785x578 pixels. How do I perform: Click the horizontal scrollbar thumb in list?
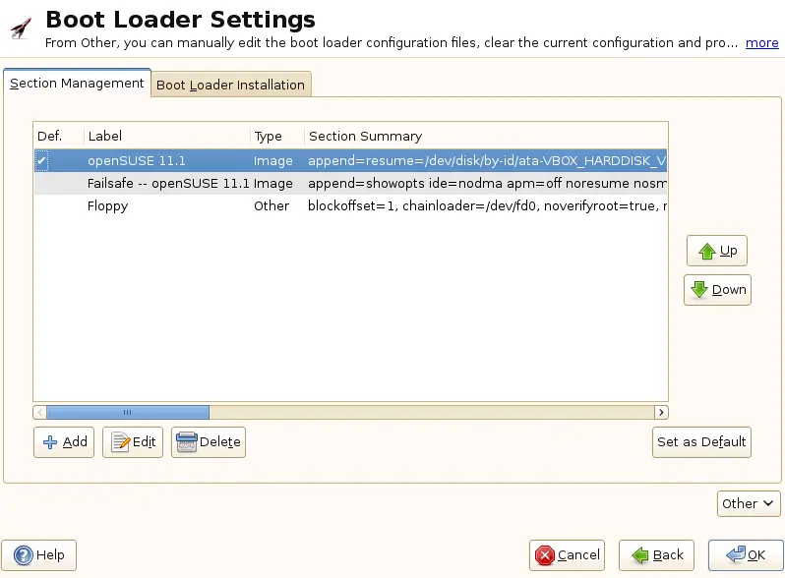pyautogui.click(x=127, y=413)
